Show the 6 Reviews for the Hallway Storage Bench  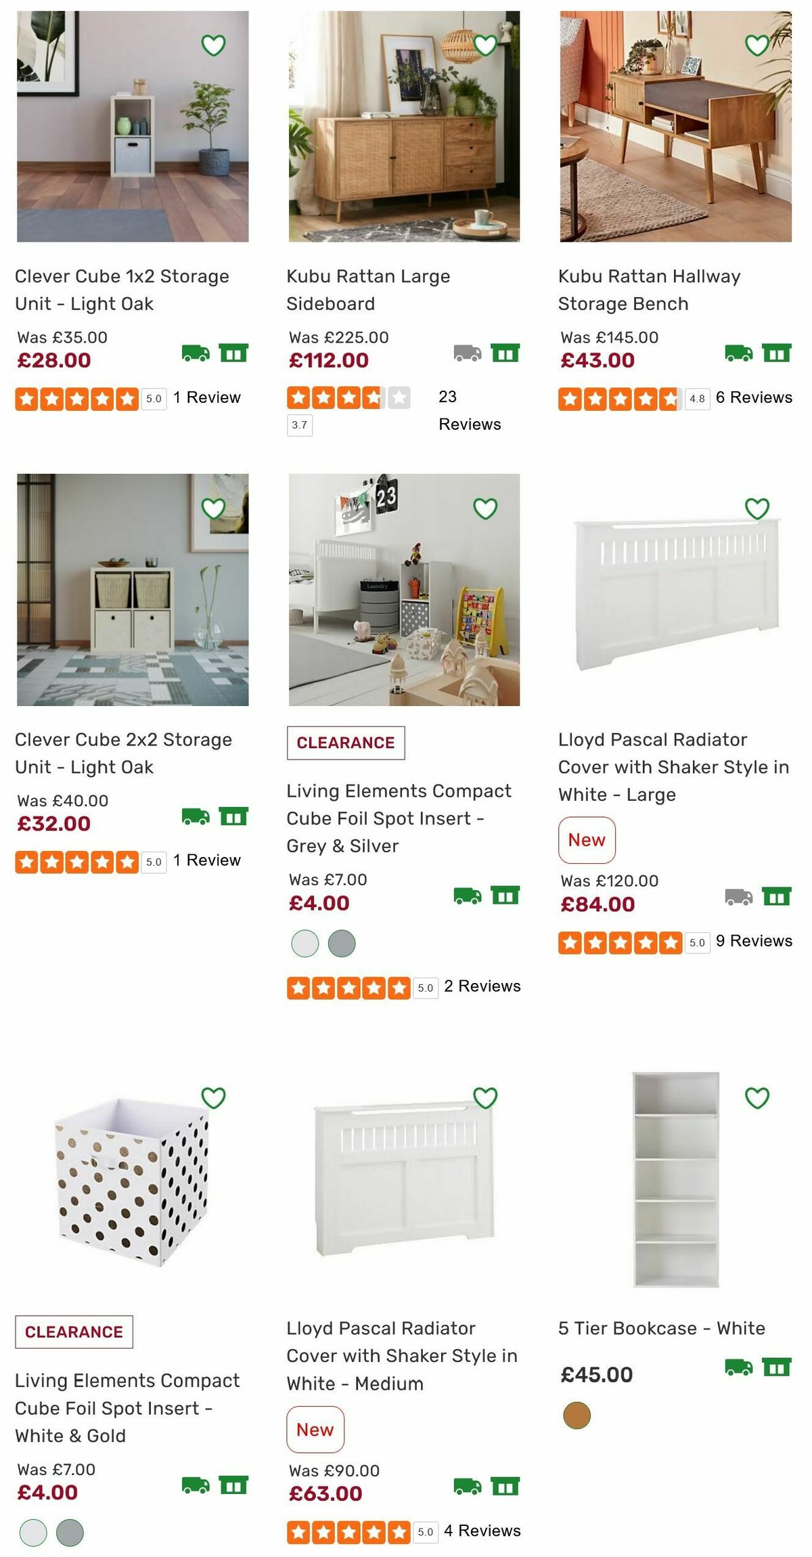[x=754, y=398]
